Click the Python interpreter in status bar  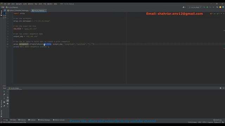218,122
